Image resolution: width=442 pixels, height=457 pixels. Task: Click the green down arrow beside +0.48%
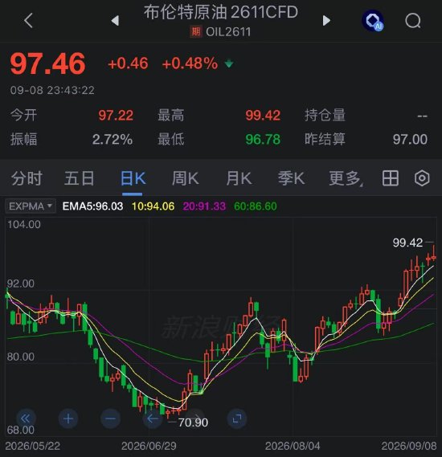point(229,63)
